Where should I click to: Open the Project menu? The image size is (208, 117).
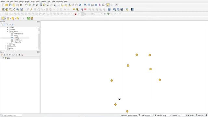(3, 2)
